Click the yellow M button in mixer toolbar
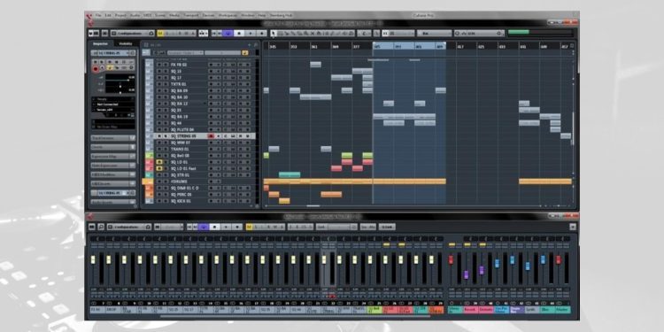664x332 pixels. (x=249, y=227)
